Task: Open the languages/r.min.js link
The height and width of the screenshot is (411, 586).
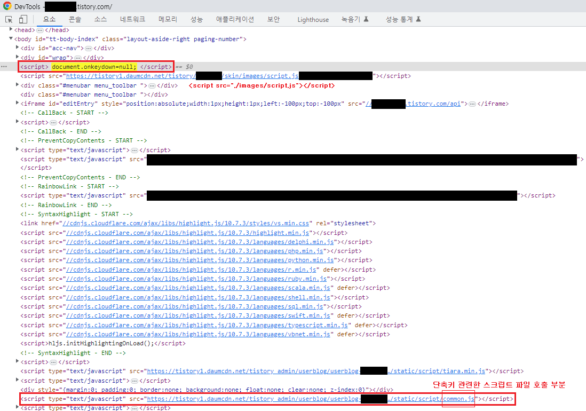Action: pos(192,270)
